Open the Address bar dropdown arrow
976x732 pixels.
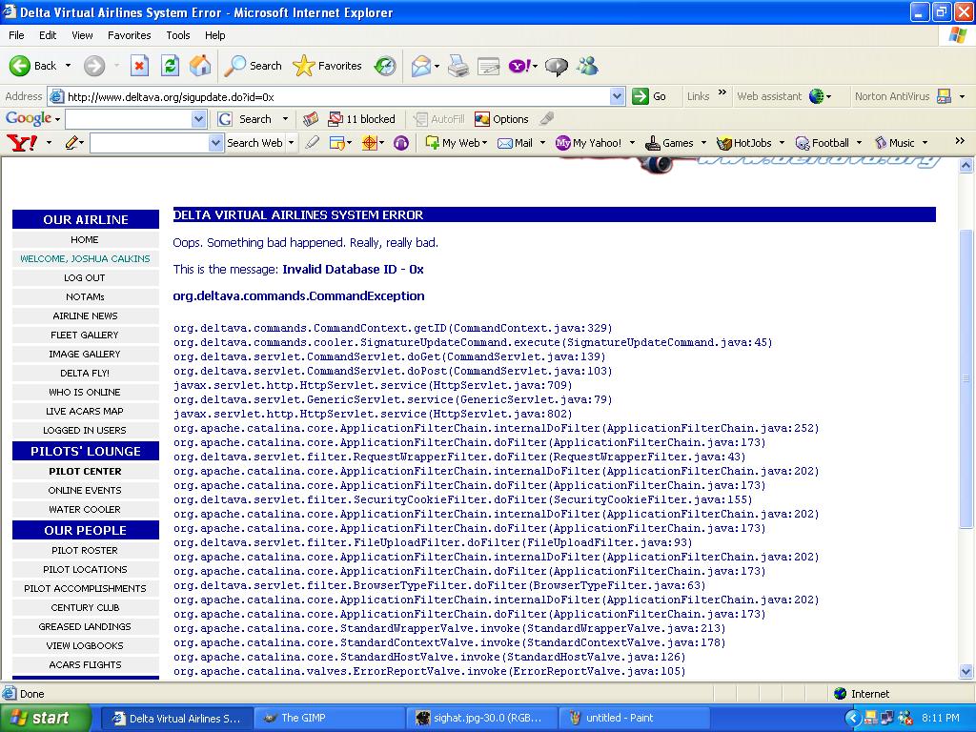coord(617,96)
